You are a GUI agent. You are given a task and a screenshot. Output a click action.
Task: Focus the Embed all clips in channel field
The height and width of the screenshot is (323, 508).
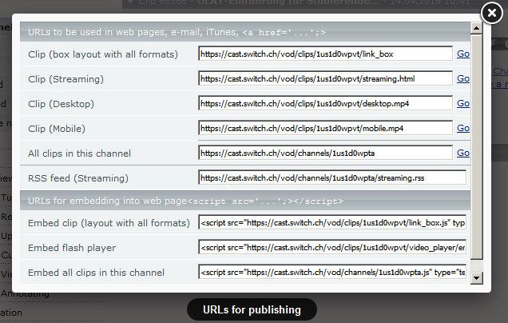pos(331,273)
